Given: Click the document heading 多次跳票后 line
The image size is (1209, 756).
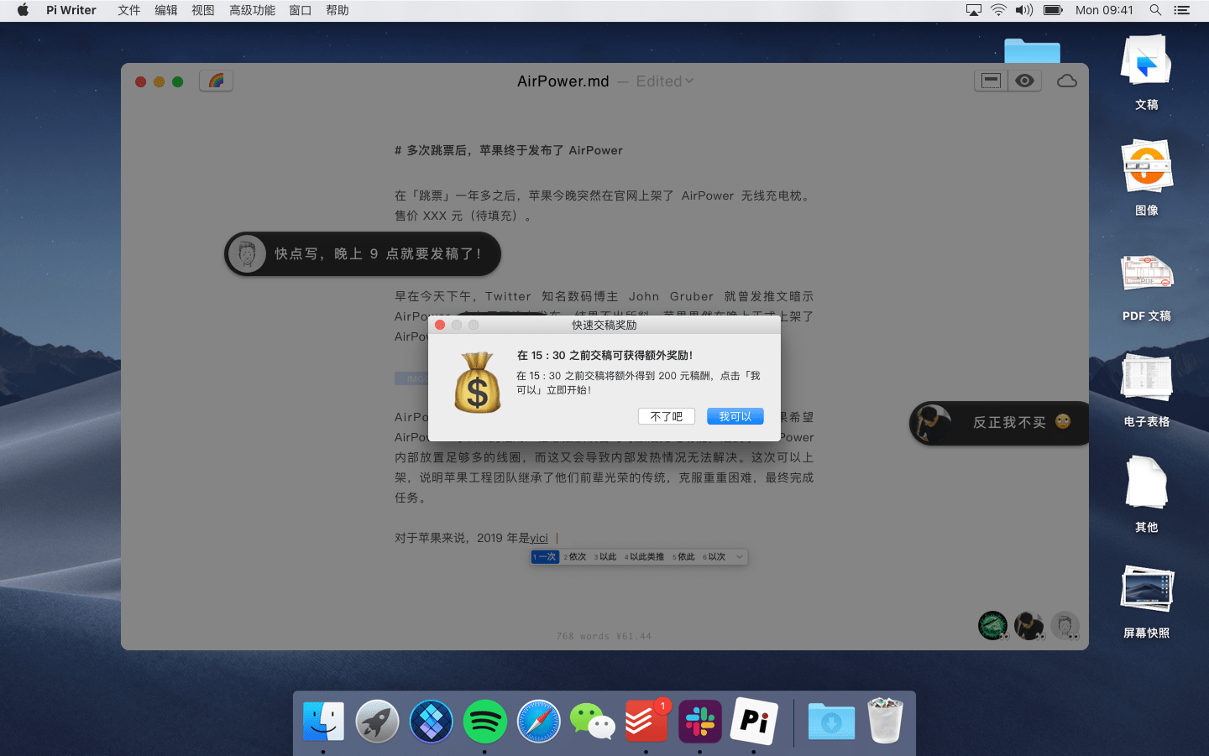Looking at the screenshot, I should 509,150.
